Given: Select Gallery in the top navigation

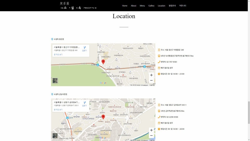Looking at the screenshot, I should [151, 6].
